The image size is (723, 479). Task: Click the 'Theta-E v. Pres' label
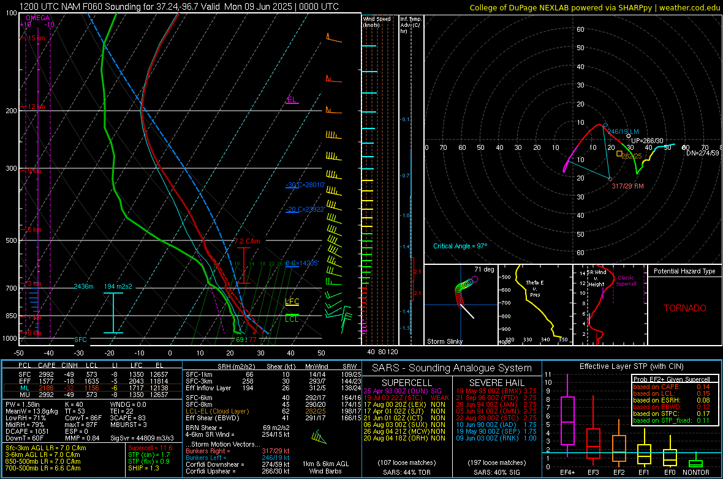pos(535,288)
